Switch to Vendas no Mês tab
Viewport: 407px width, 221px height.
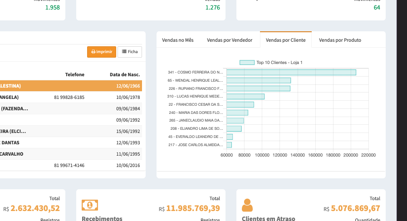point(178,40)
